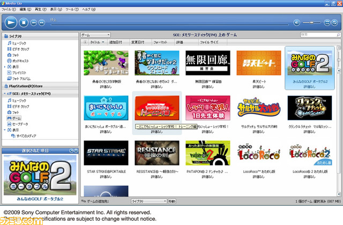Select ビデオ クリップ under メモリースティック
This screenshot has height=225, width=343.
pyautogui.click(x=18, y=106)
